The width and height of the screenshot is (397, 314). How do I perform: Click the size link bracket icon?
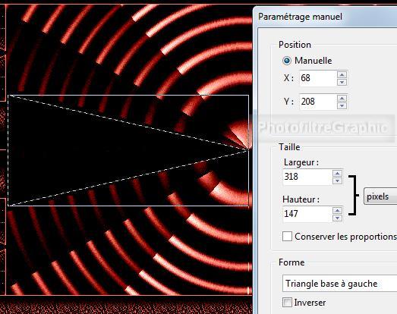coord(354,195)
